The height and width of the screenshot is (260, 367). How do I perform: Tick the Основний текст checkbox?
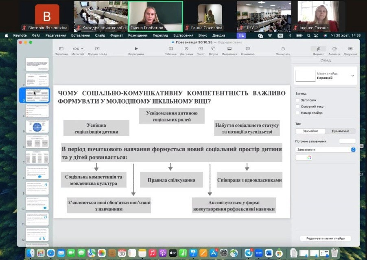(298, 106)
